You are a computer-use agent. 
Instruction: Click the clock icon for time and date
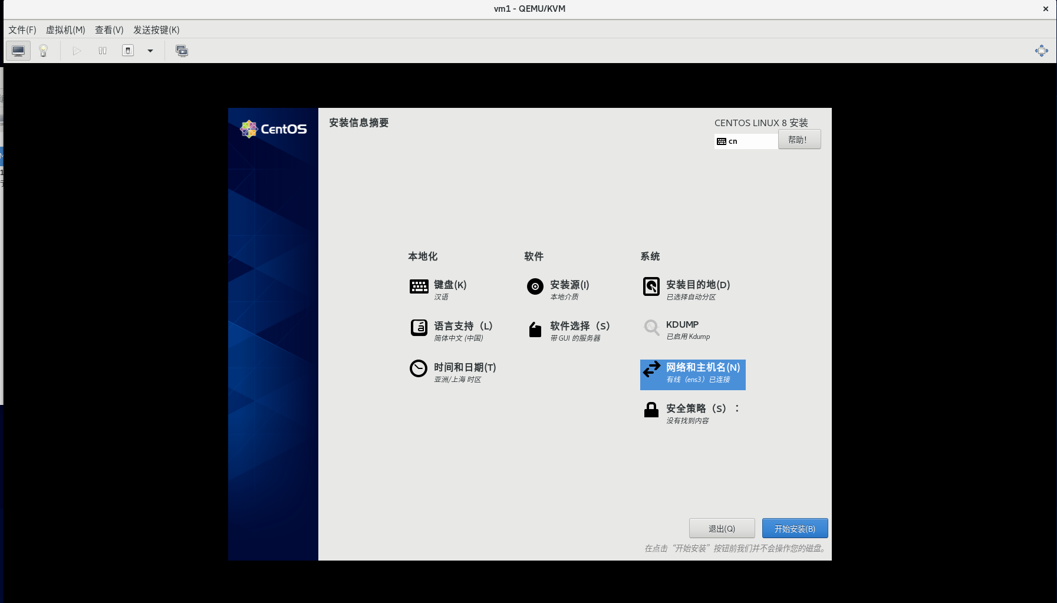[x=419, y=368]
